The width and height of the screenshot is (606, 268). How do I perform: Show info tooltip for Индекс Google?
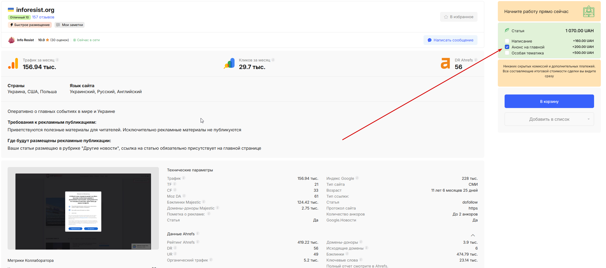357,178
